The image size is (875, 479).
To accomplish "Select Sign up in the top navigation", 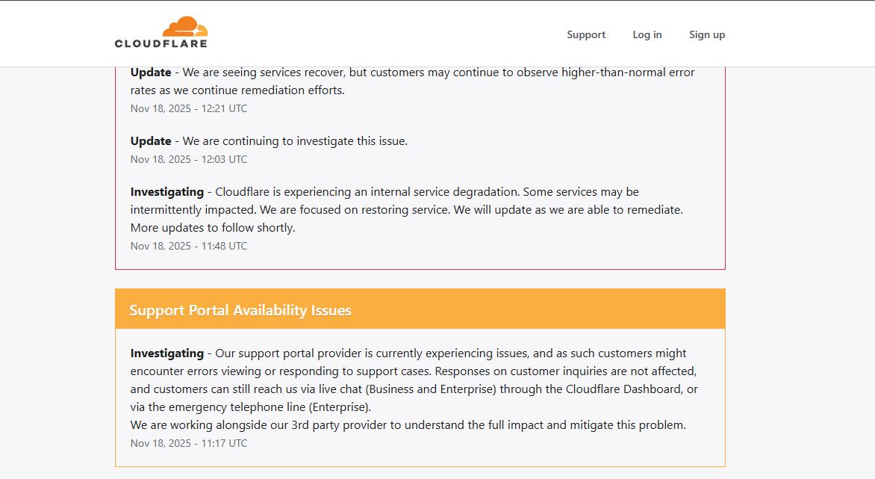I will [706, 34].
